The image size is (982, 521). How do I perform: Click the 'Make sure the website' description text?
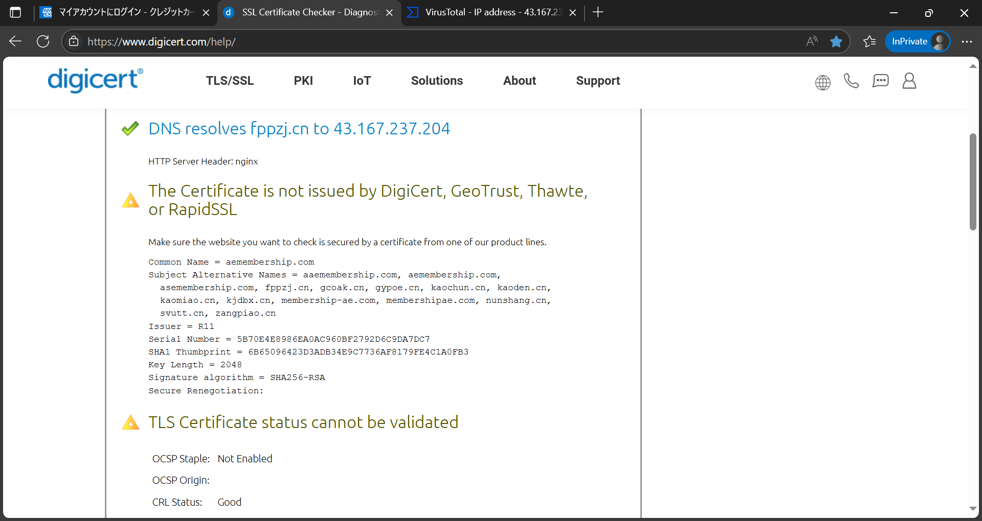tap(347, 242)
